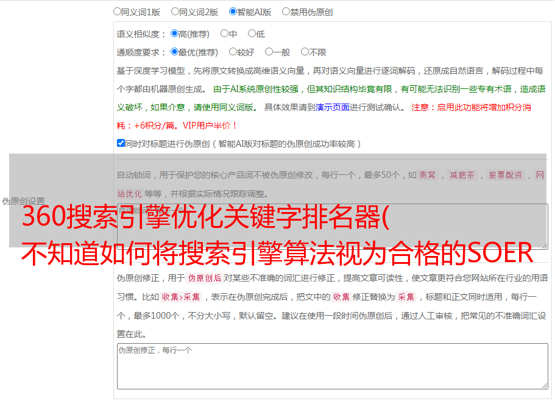Toggle the 同时对标题进行伪原创 checkbox

click(x=121, y=143)
